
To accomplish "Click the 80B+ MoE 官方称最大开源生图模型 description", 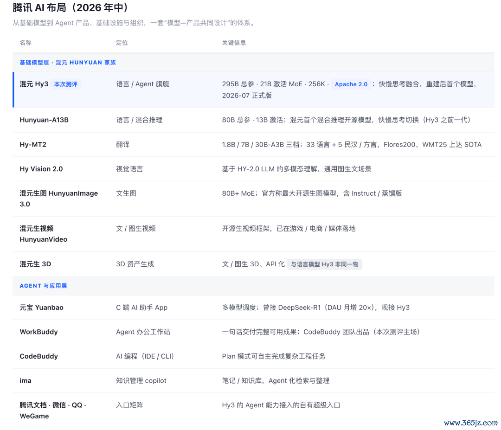I will (312, 193).
